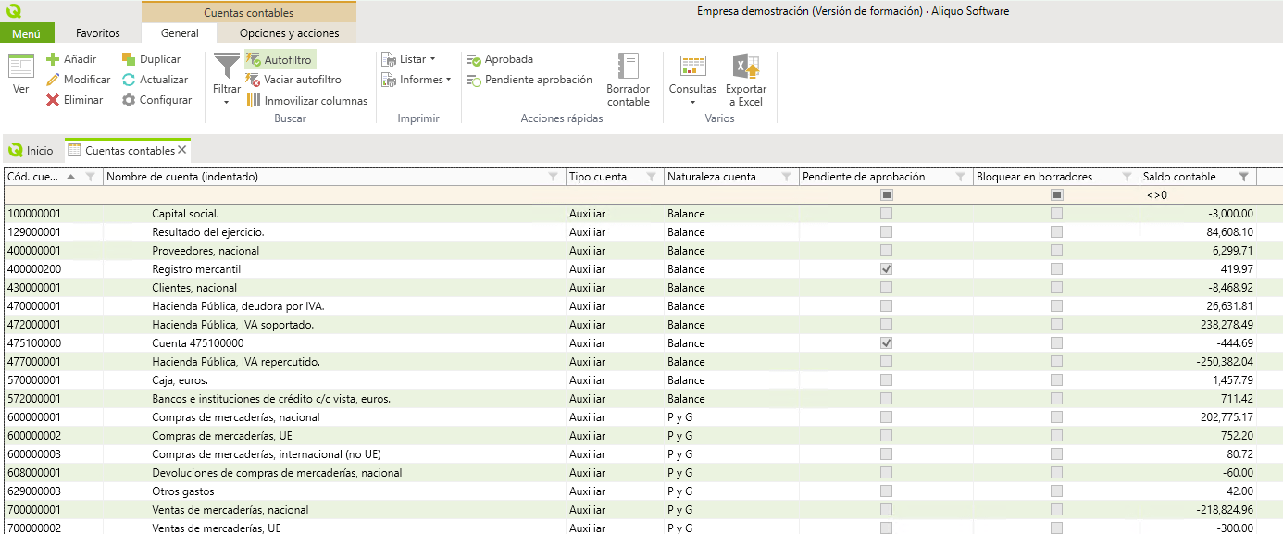The width and height of the screenshot is (1283, 534).
Task: Click the Saldo contable filter field
Action: [x=1199, y=195]
